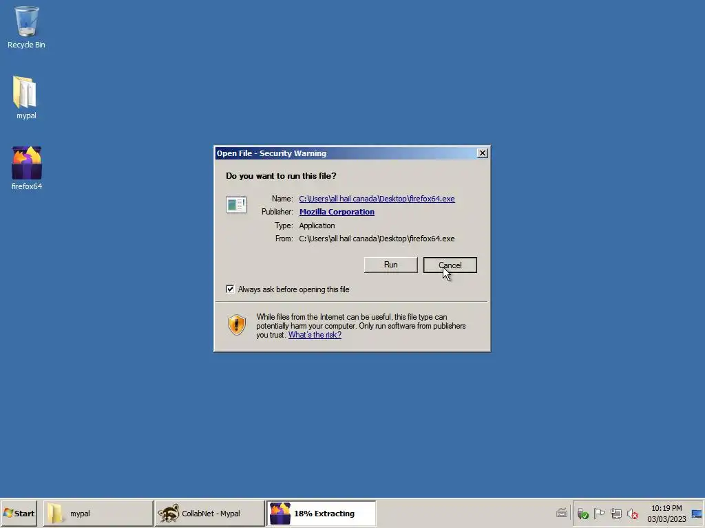
Task: Open the Start menu
Action: pos(19,513)
